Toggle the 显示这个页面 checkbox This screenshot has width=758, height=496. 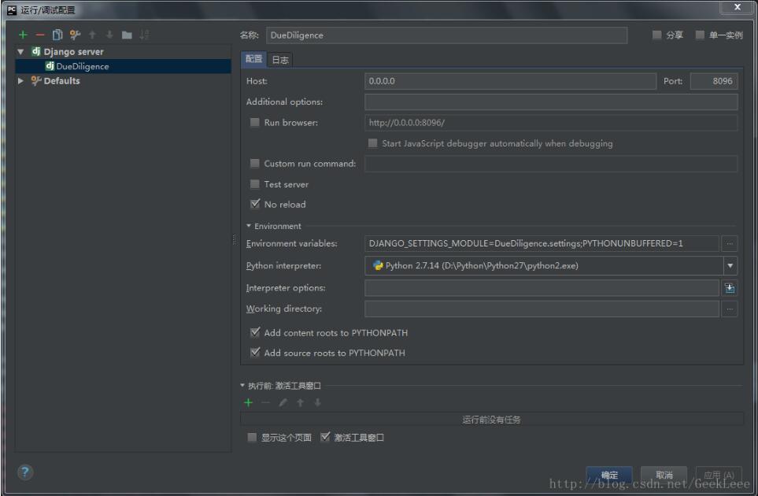tap(251, 438)
